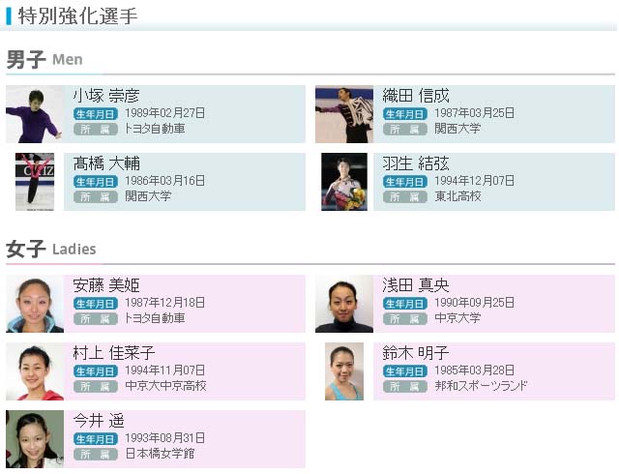This screenshot has height=474, width=619.
Task: Open the 安藤 美姫 headshot photo
Action: pos(34,304)
